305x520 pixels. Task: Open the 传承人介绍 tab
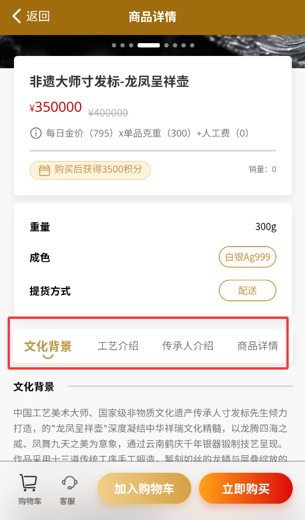coord(188,346)
